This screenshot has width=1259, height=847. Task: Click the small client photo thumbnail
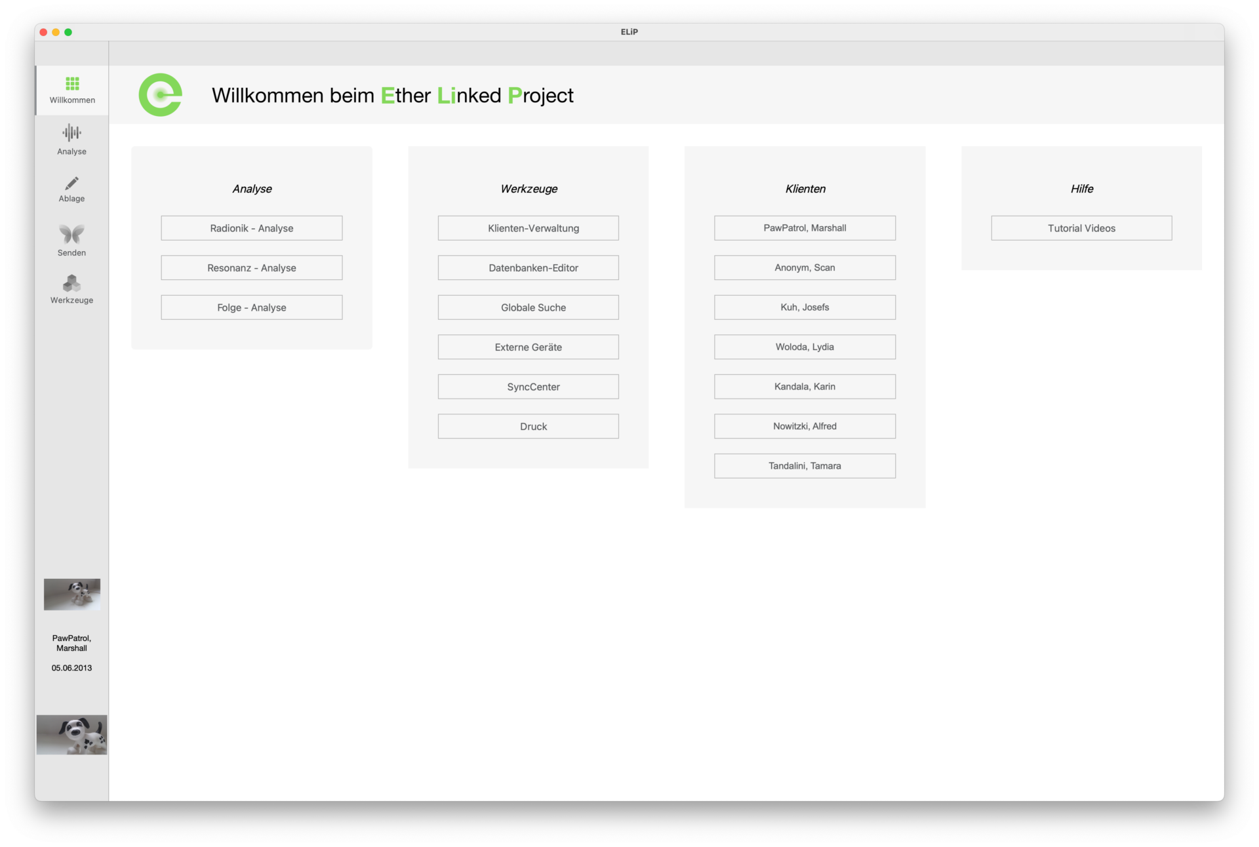tap(72, 594)
